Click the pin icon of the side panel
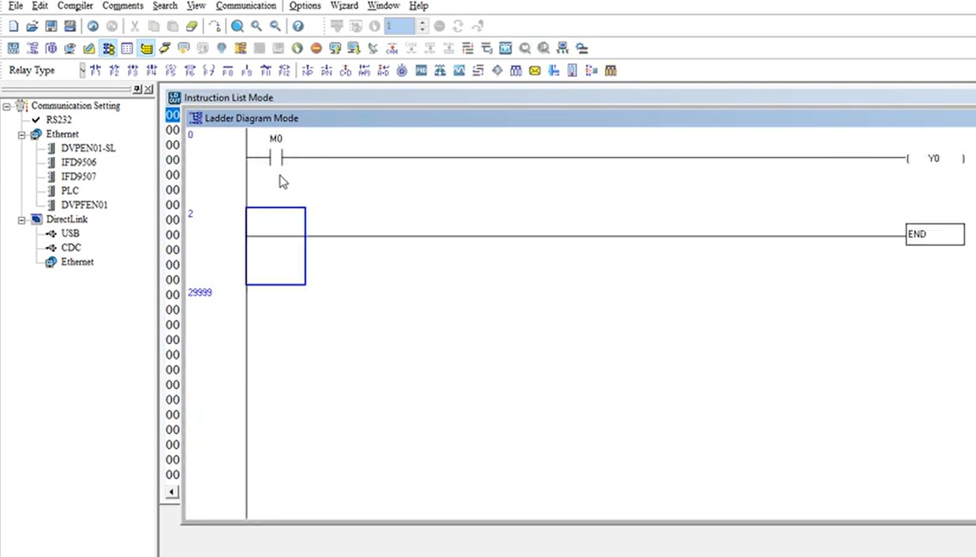Image resolution: width=976 pixels, height=557 pixels. click(138, 89)
